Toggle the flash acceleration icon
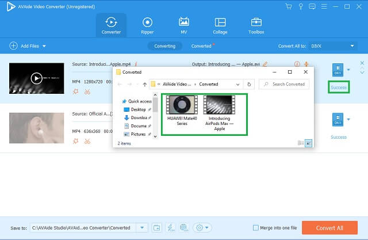 click(171, 227)
